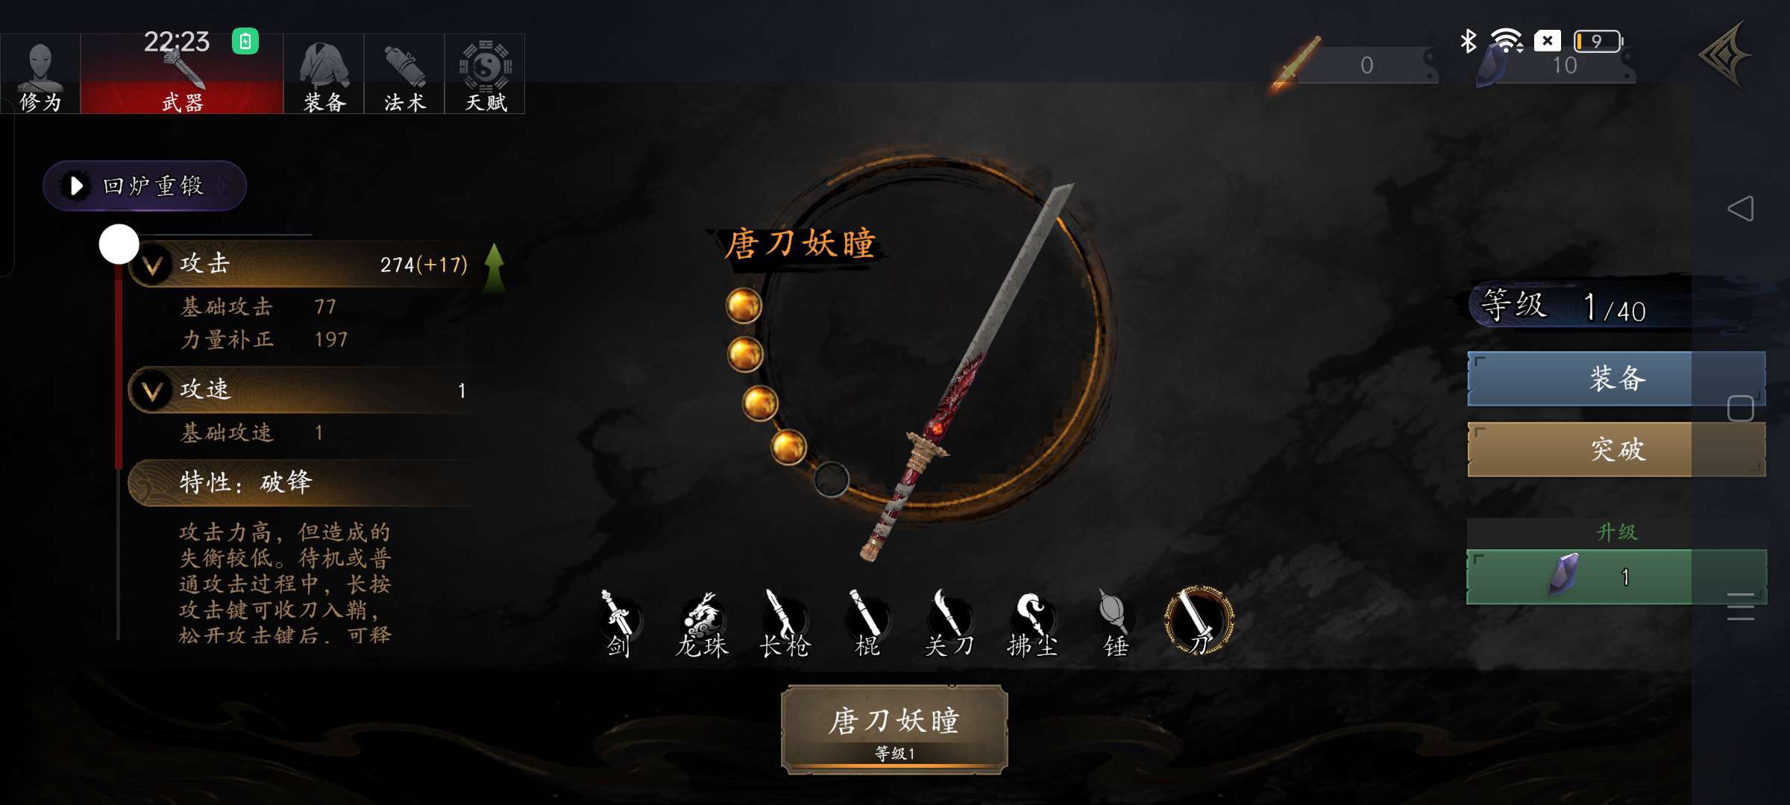This screenshot has width=1790, height=805.
Task: Pick the 棍 staff weapon icon
Action: 867,623
